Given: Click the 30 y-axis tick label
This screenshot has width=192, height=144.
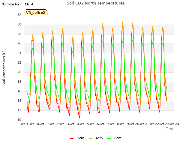Looking at the screenshot, I should click(19, 24).
